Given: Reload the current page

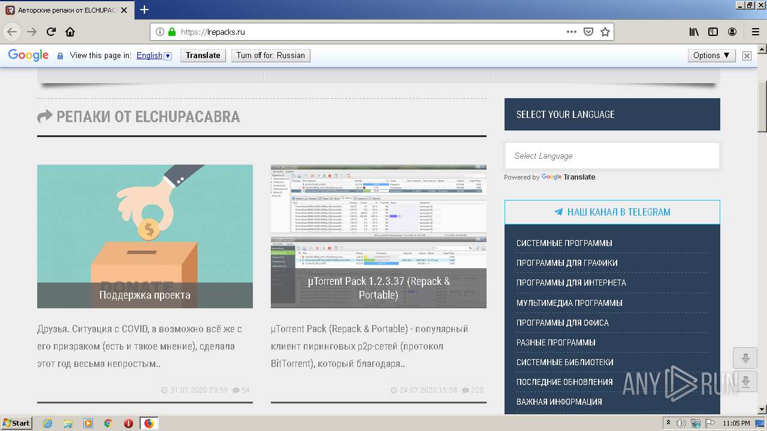Looking at the screenshot, I should (x=52, y=32).
